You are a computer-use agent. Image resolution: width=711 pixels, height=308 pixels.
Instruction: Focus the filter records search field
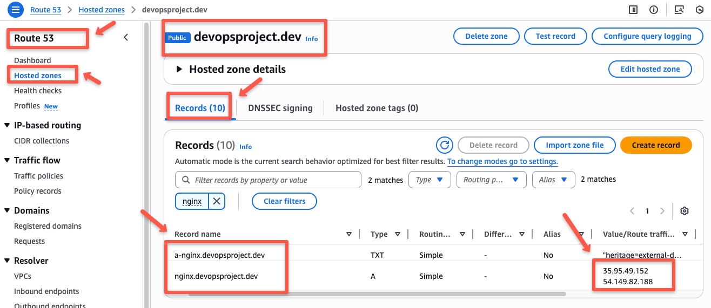268,180
